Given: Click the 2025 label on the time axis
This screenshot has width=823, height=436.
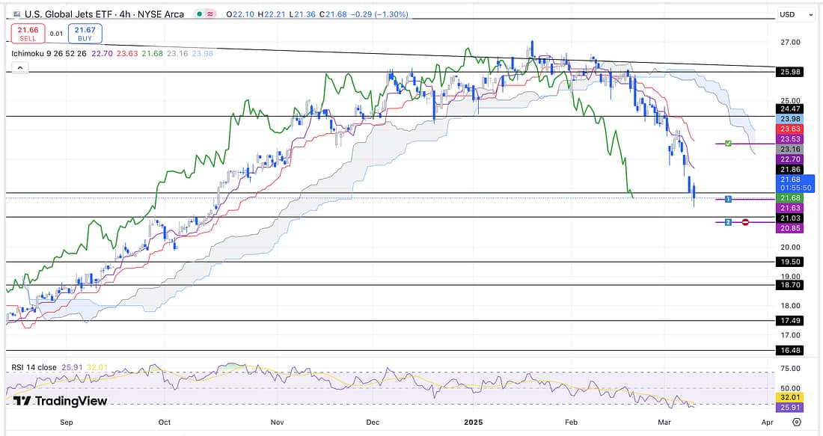Looking at the screenshot, I should (x=472, y=422).
